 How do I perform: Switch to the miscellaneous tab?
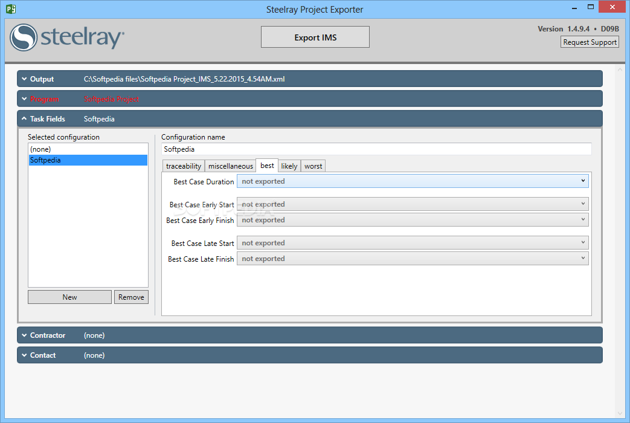coord(231,166)
